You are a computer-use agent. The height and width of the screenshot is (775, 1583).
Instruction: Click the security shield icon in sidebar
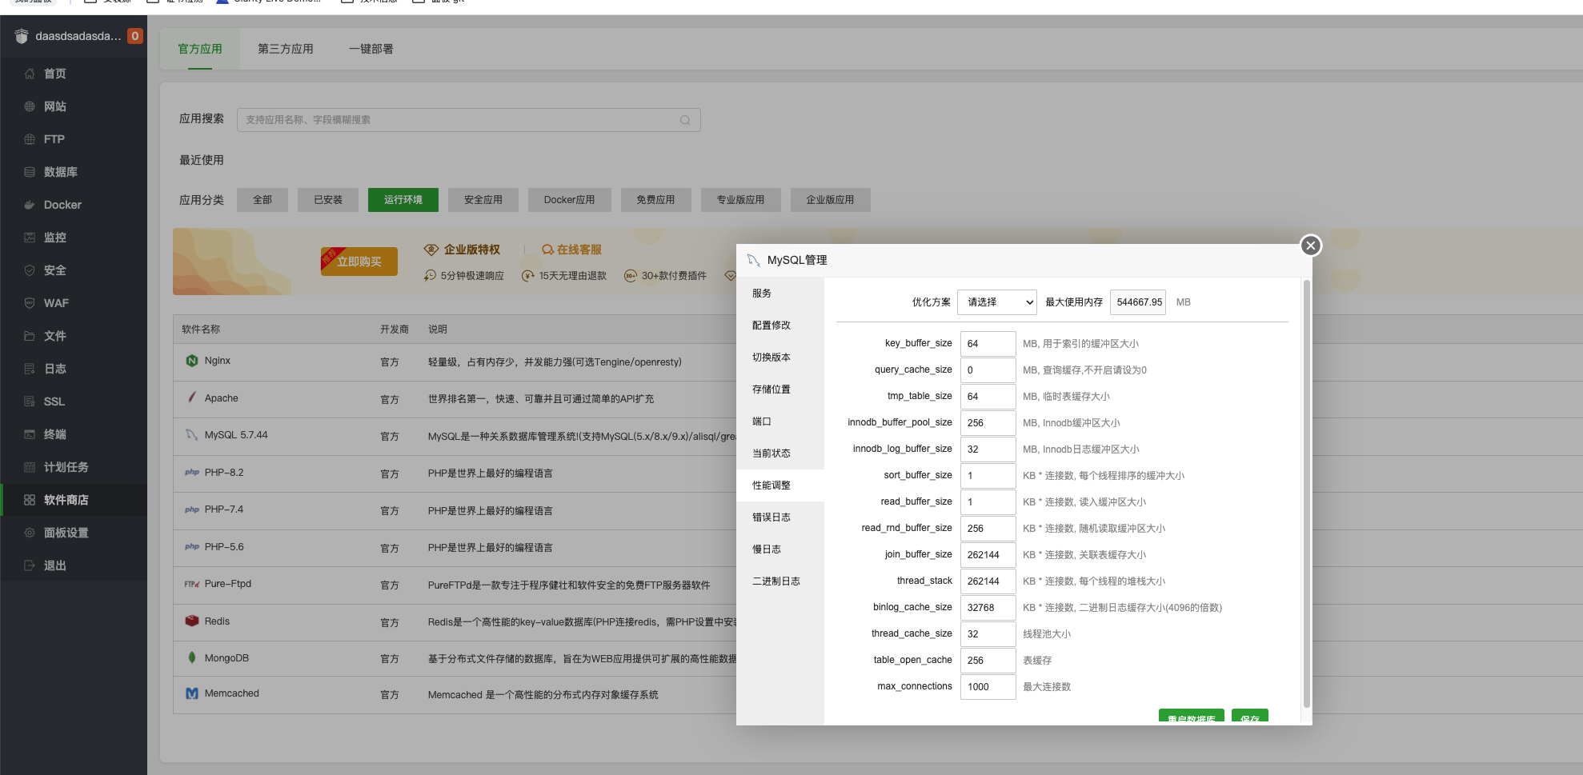tap(30, 270)
